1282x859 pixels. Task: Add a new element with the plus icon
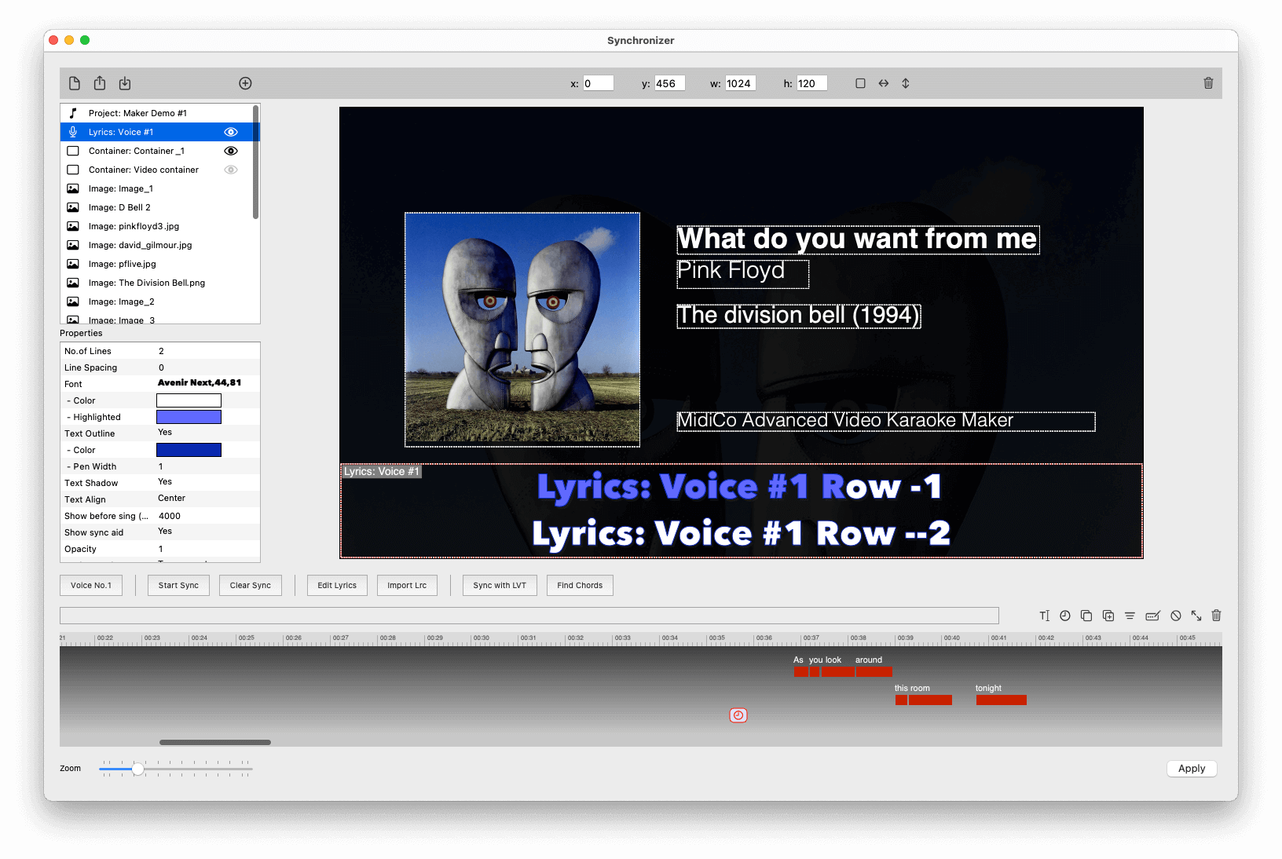pyautogui.click(x=245, y=82)
